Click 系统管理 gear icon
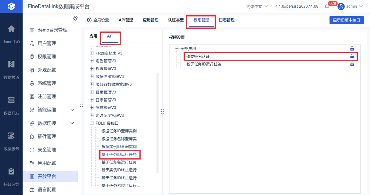The image size is (370, 195). click(x=32, y=83)
